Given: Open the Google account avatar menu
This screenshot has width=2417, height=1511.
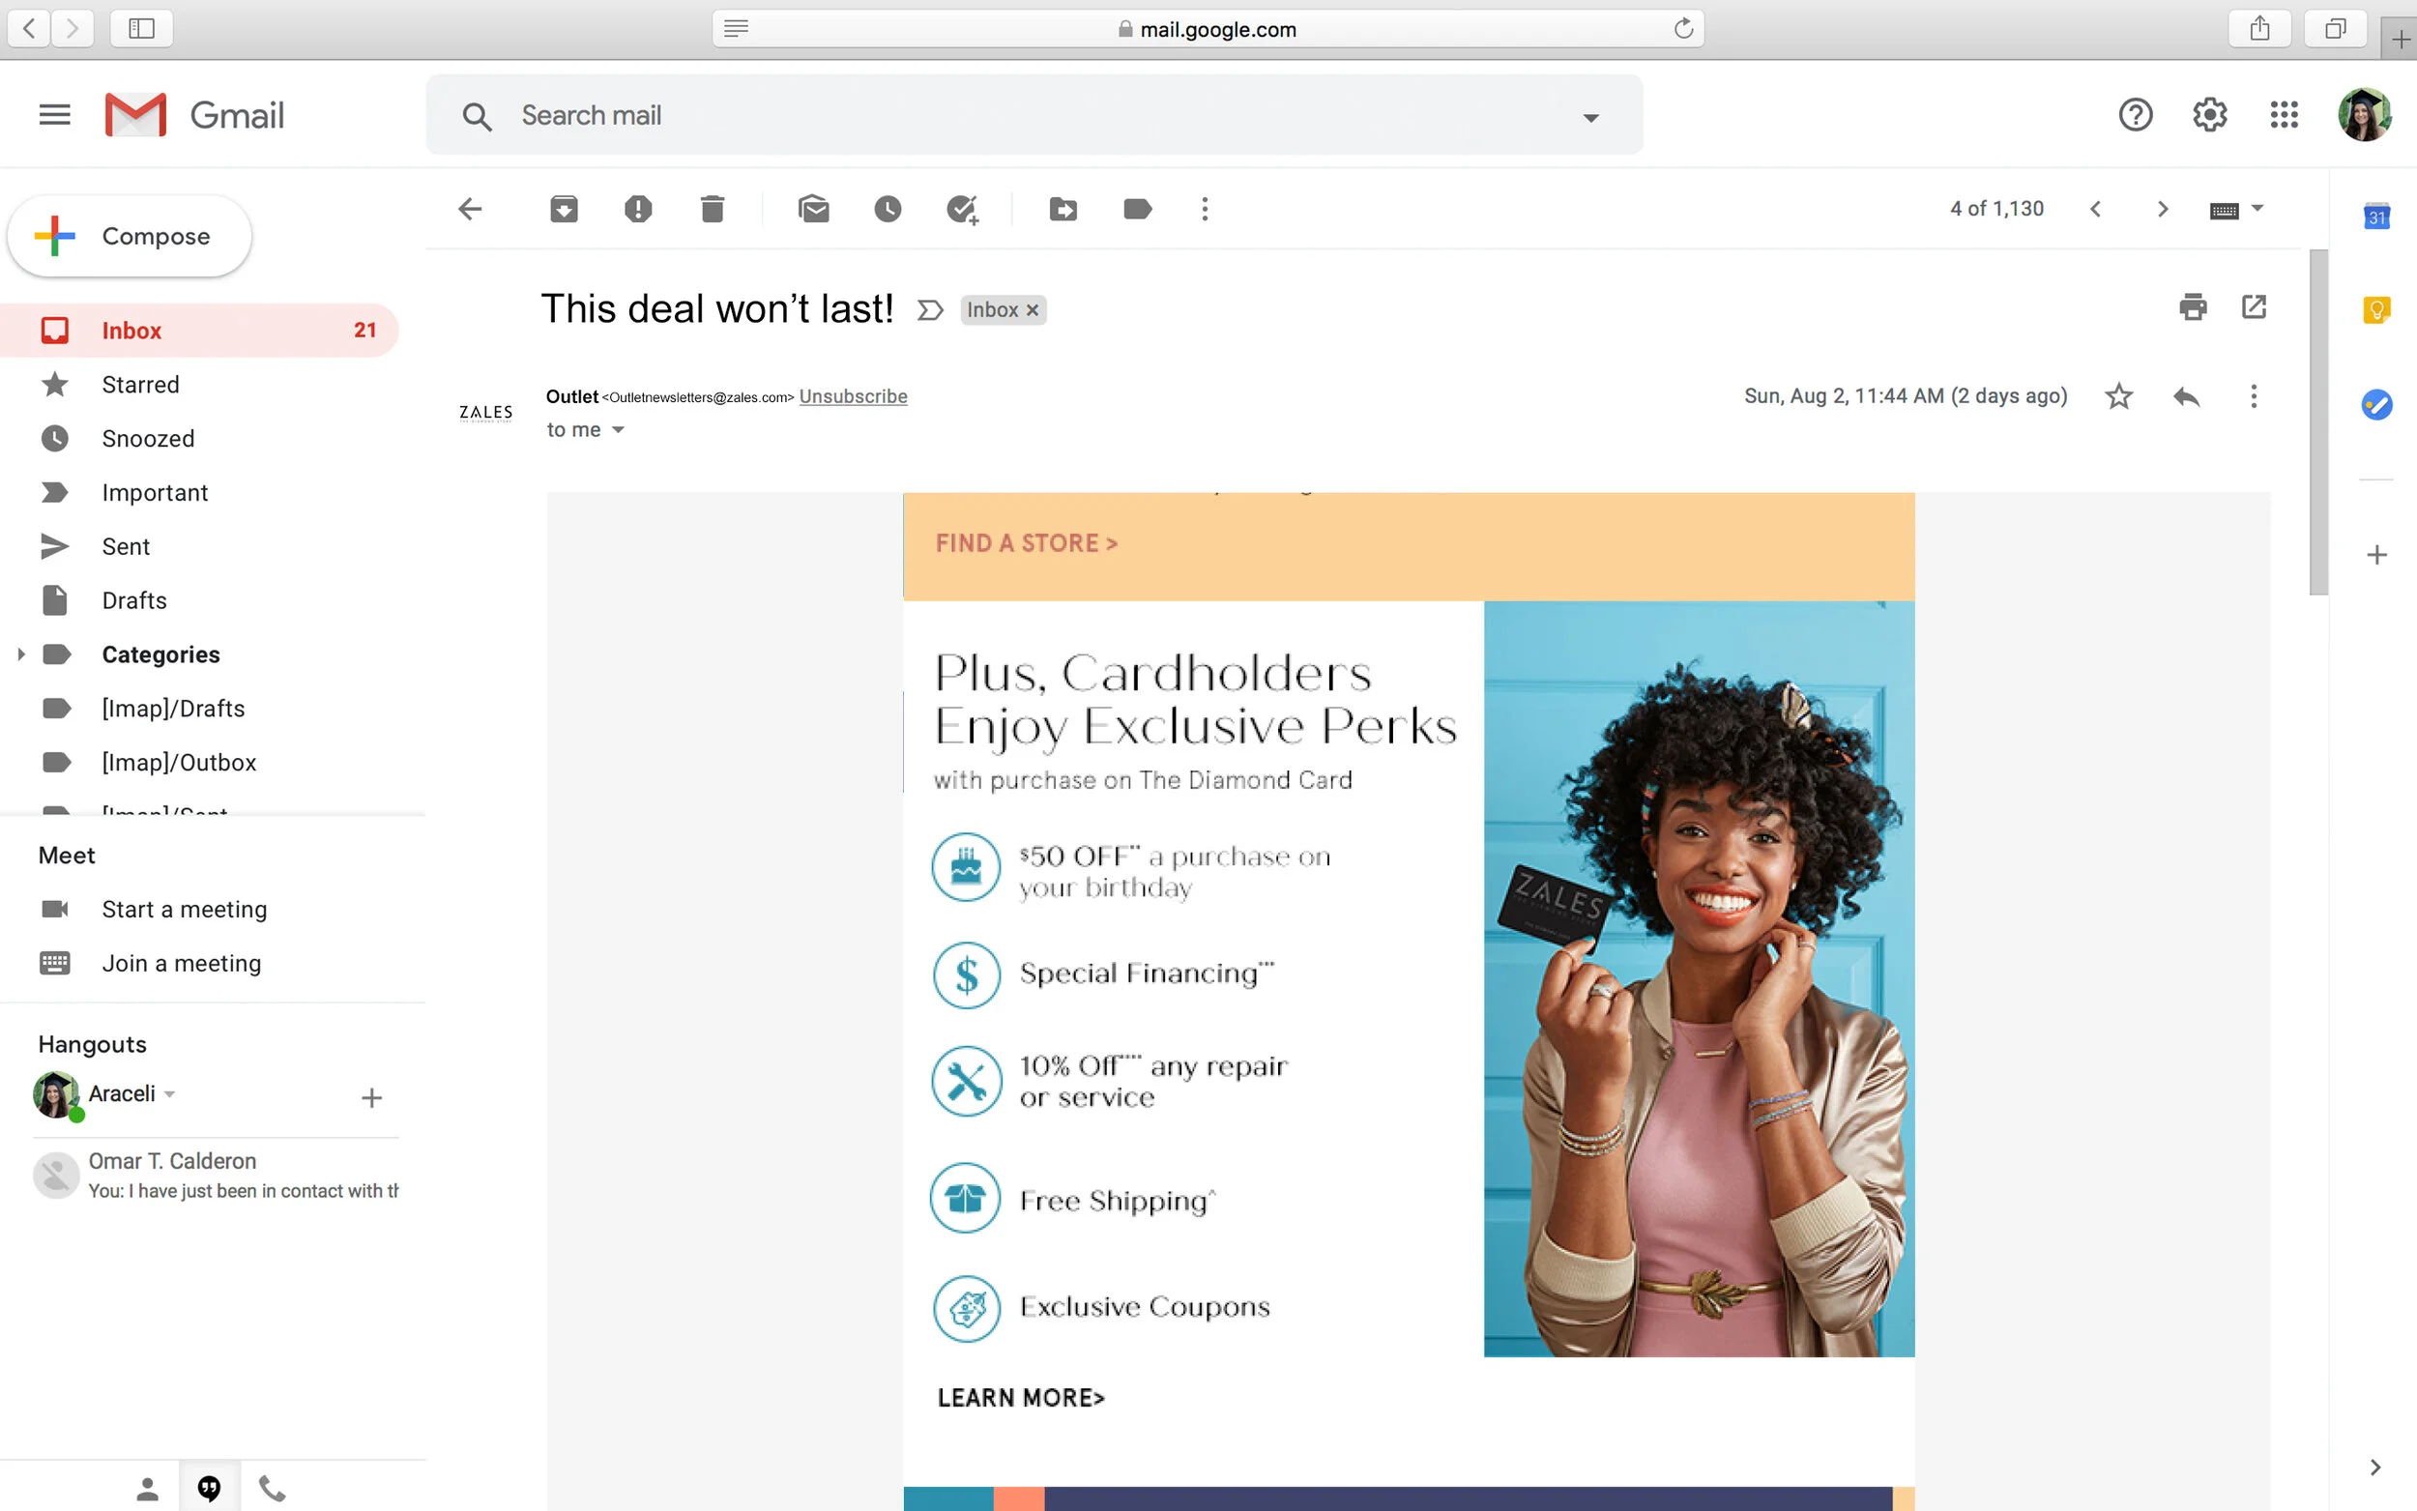Looking at the screenshot, I should click(x=2363, y=115).
